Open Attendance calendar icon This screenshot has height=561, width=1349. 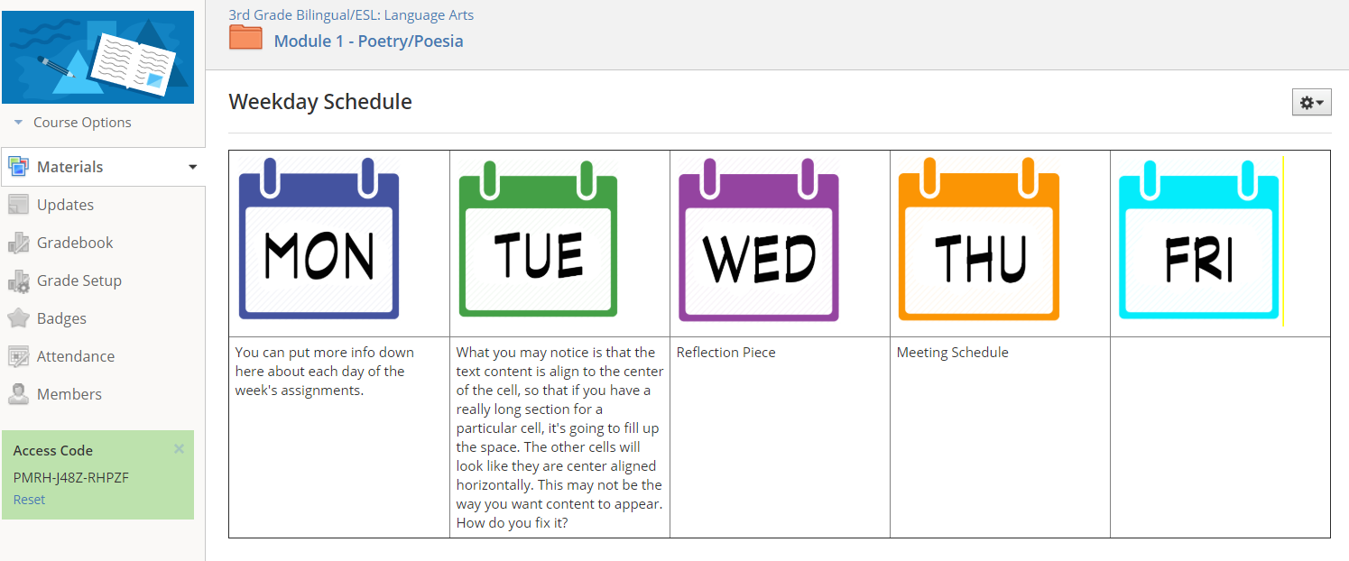click(x=18, y=356)
